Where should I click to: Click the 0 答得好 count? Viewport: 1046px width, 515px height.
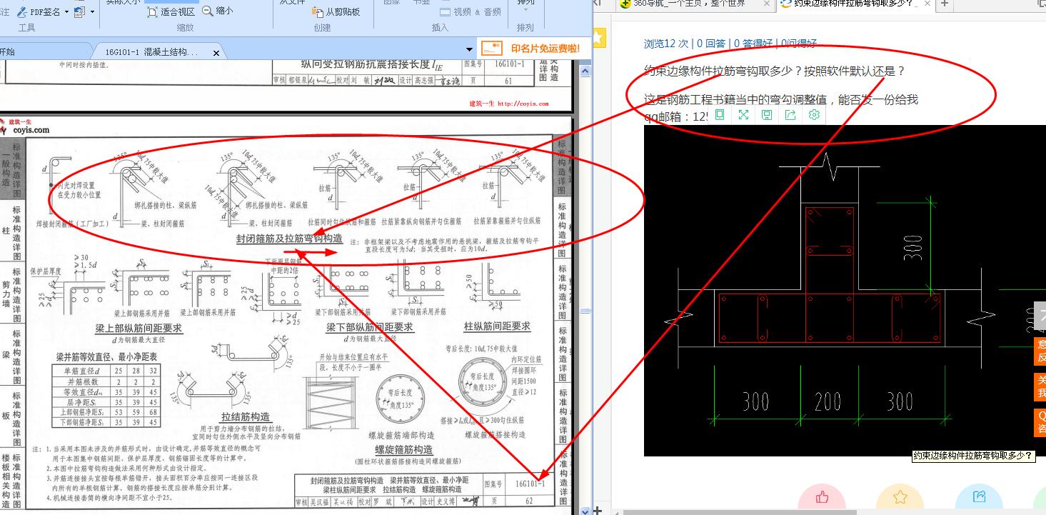click(x=753, y=44)
